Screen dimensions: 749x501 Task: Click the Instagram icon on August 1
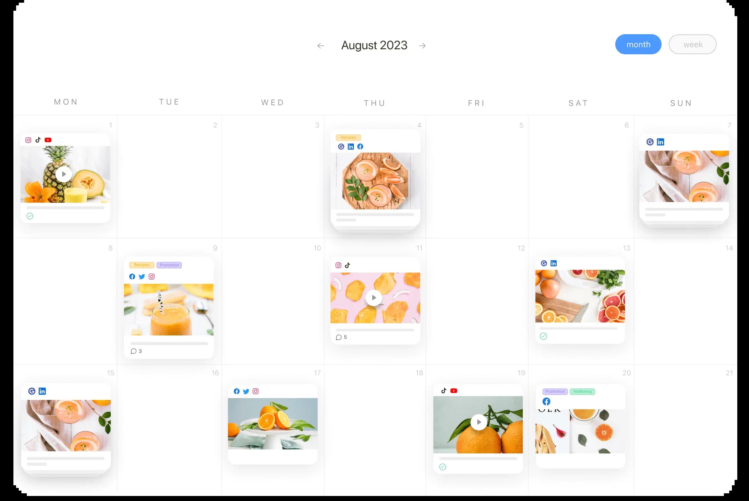pos(28,140)
